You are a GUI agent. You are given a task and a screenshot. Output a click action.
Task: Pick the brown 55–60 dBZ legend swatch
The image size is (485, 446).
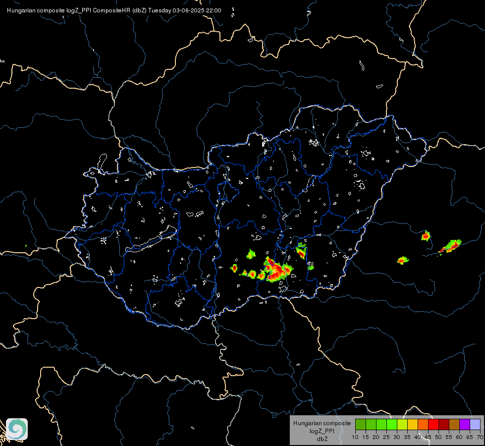454,424
